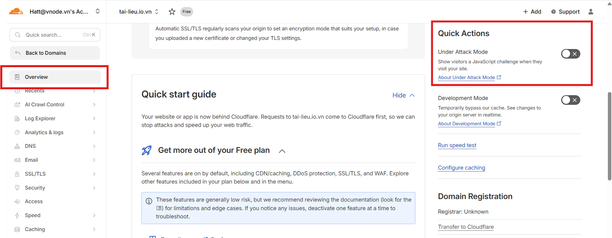This screenshot has height=238, width=612.
Task: Click the Run speed test link
Action: pos(457,145)
